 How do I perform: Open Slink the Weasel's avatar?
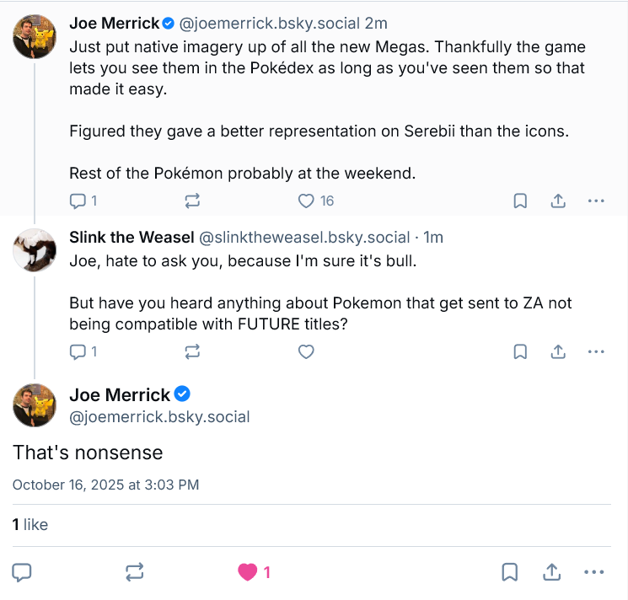pyautogui.click(x=35, y=249)
